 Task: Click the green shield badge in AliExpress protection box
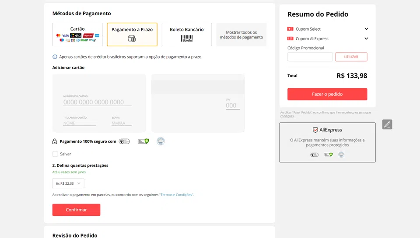[329, 155]
